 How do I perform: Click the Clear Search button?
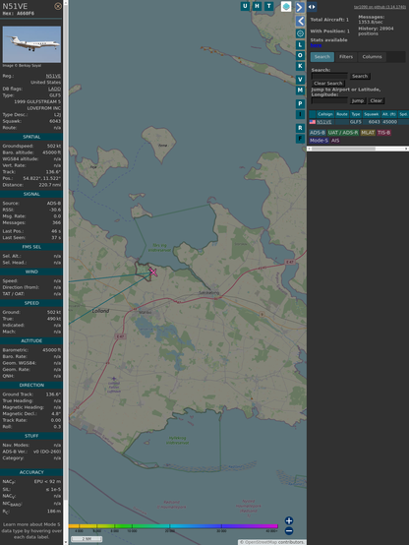click(328, 84)
